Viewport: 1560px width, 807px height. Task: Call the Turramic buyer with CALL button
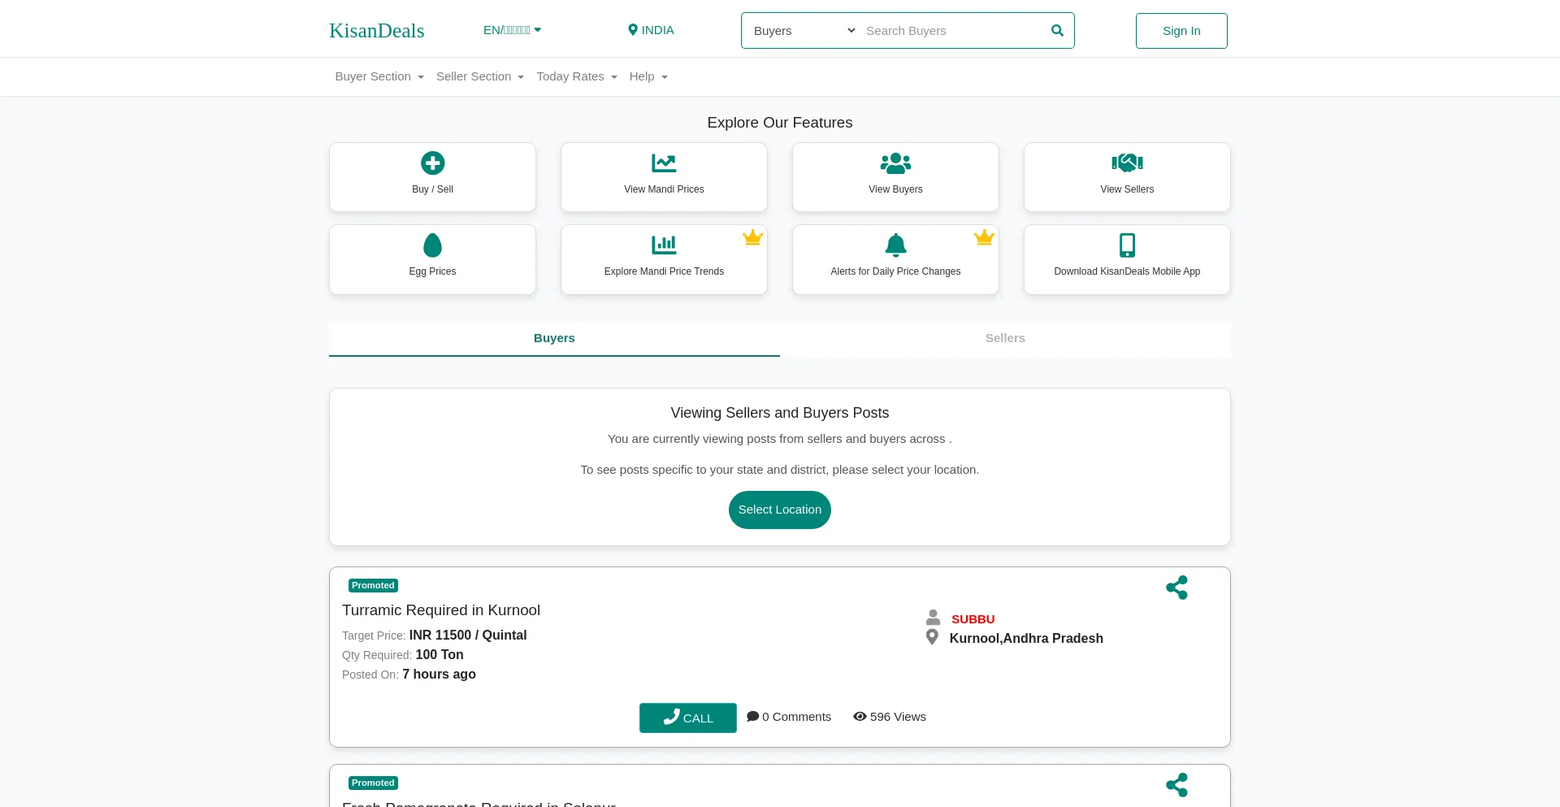pos(688,718)
